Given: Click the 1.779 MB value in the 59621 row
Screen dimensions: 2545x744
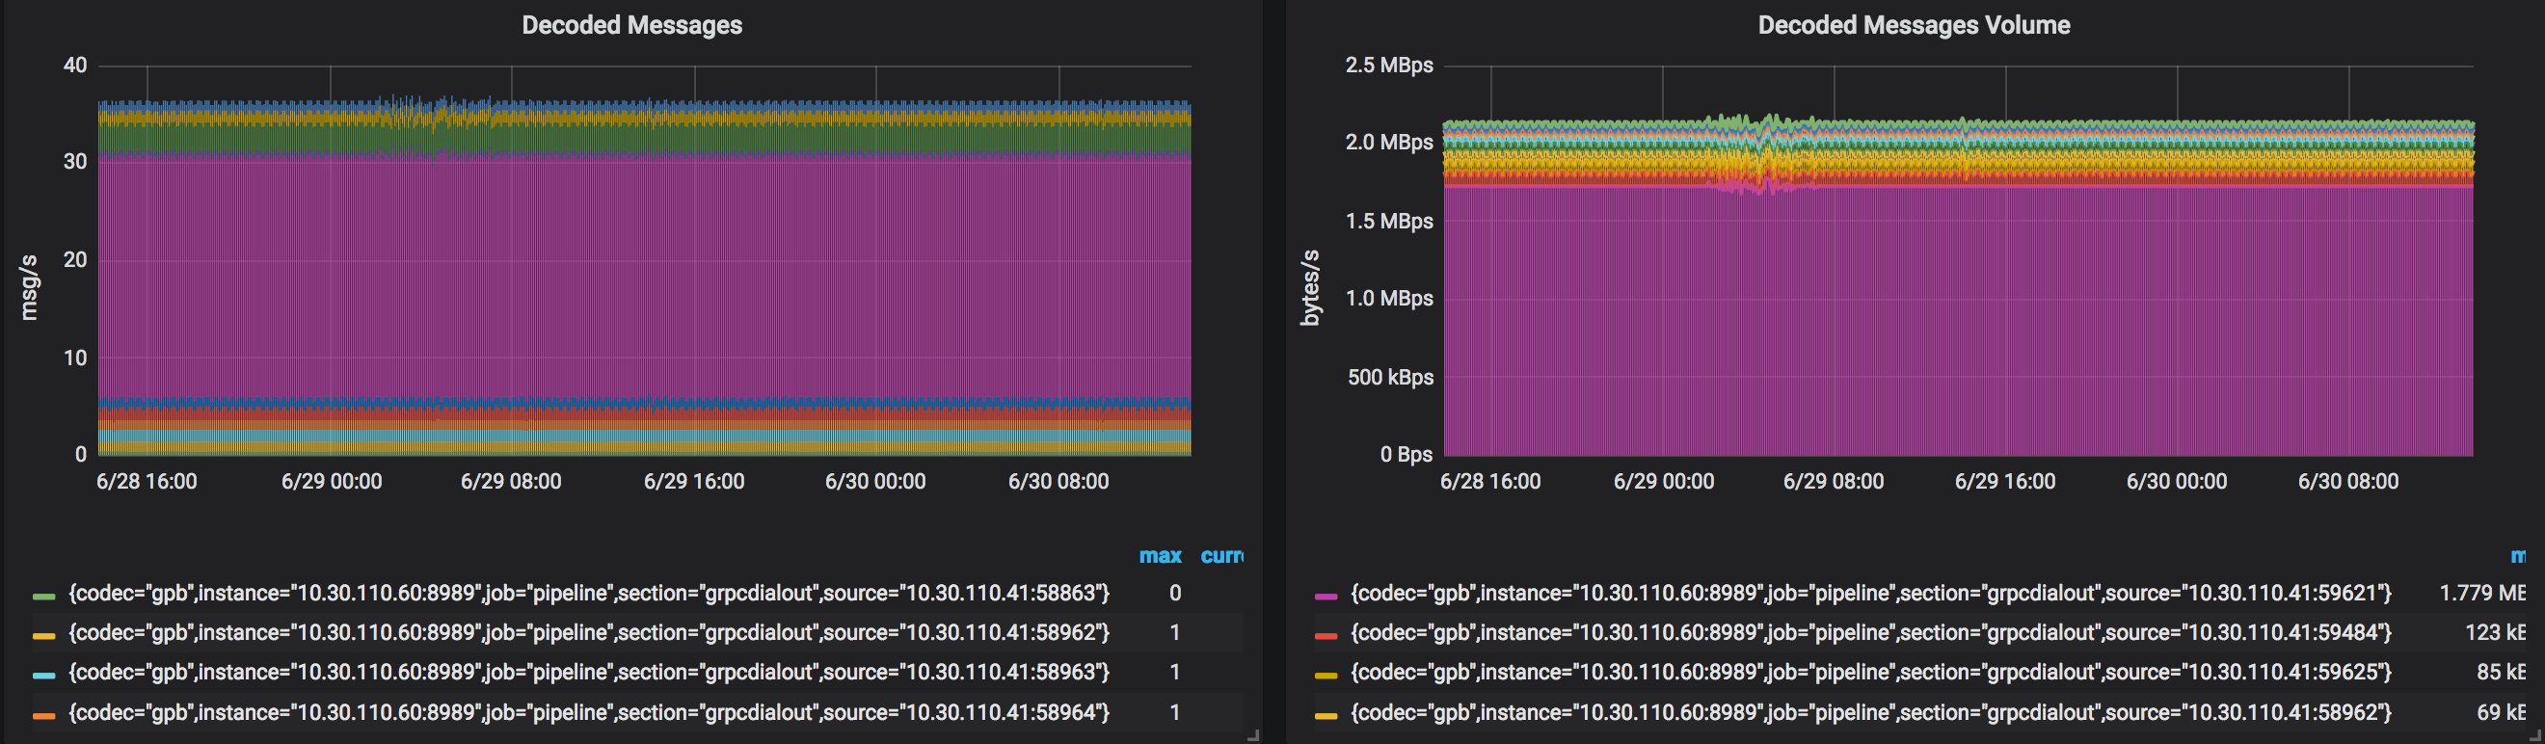Looking at the screenshot, I should [2481, 593].
